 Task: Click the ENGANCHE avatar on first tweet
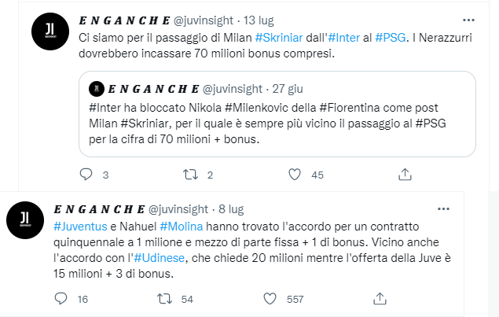pos(49,37)
